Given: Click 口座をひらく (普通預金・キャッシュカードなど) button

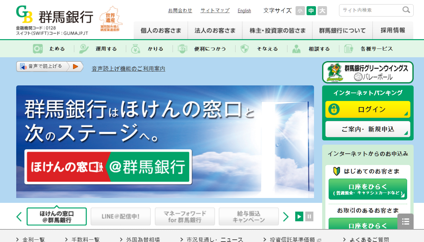Looking at the screenshot, I should (x=368, y=189).
